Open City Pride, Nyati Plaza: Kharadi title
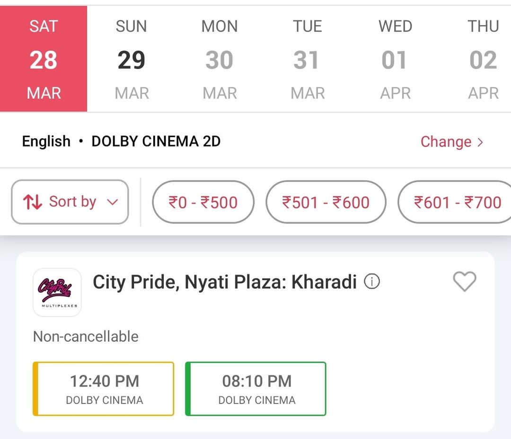Image resolution: width=511 pixels, height=439 pixels. click(x=224, y=282)
